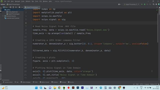Start debugging with the green bug icon
Viewport: 160px width, 90px height.
tap(144, 4)
